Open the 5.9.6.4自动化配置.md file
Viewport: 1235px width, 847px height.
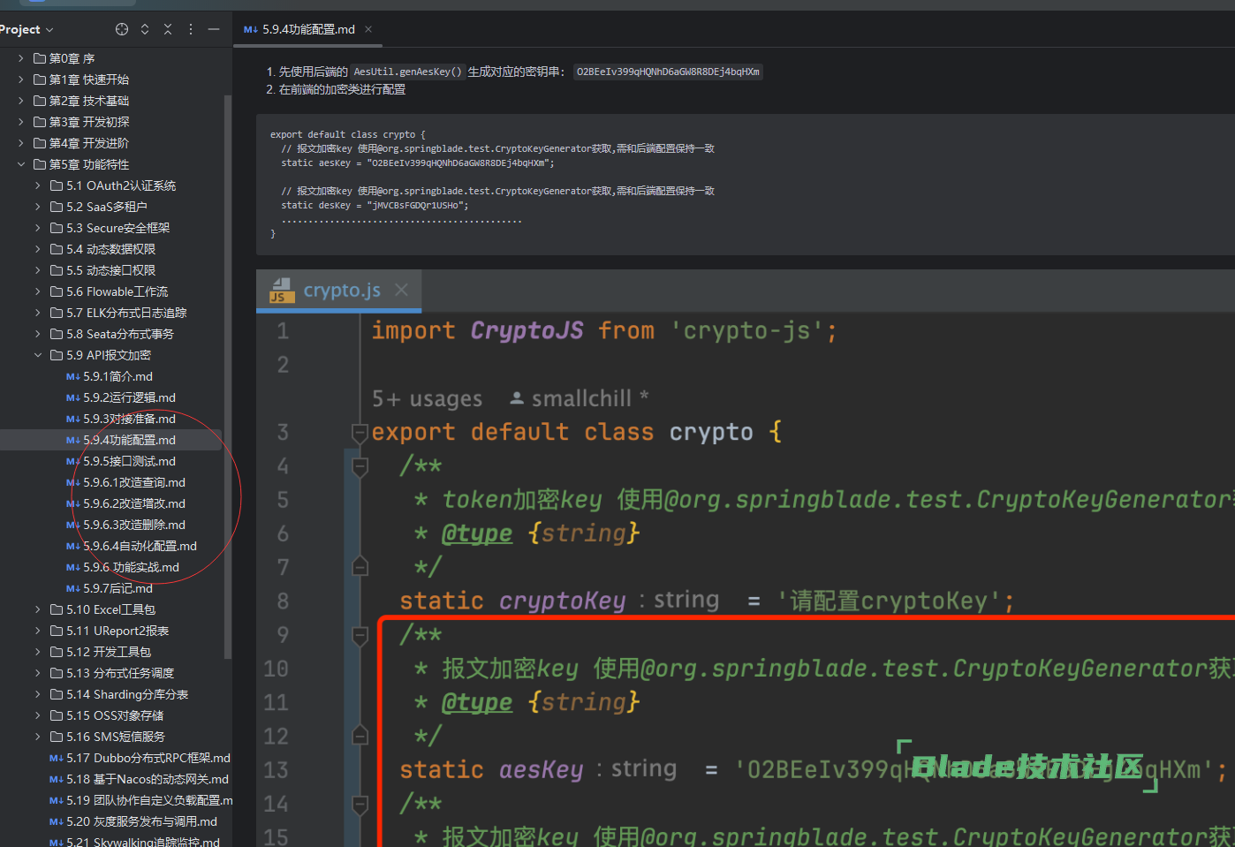tap(132, 546)
